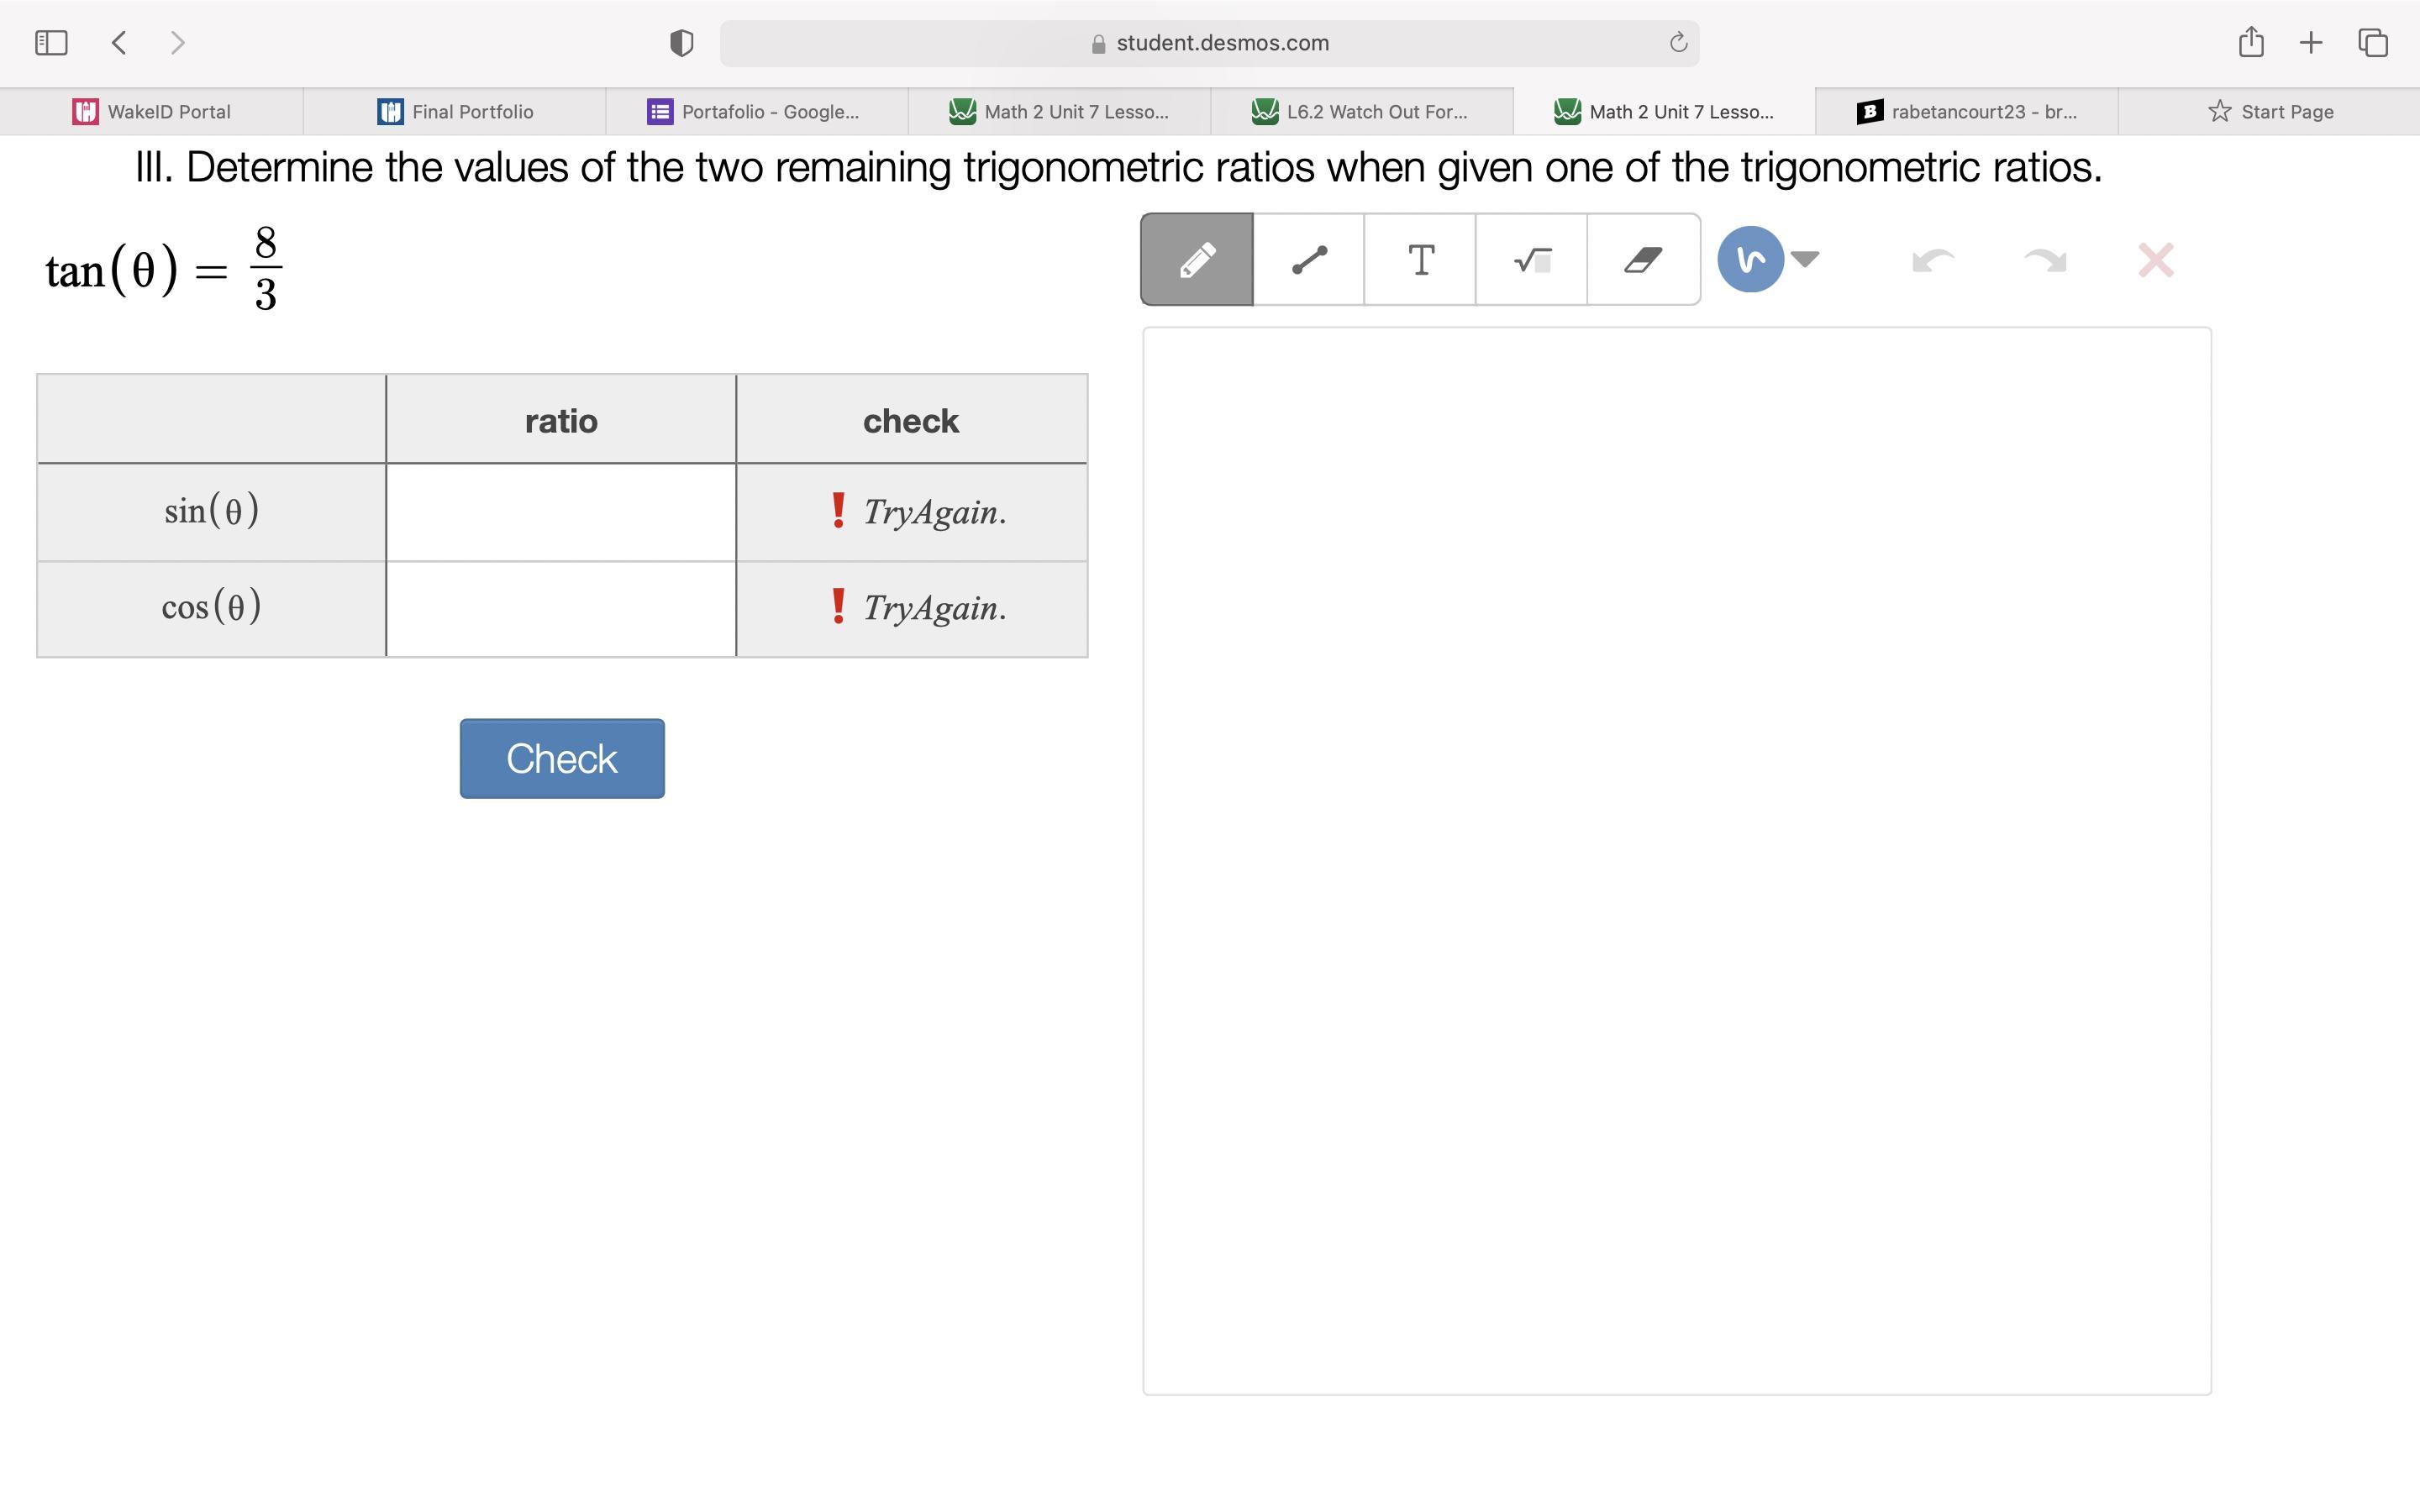Screen dimensions: 2420x1512
Task: Click the sin(θ) ratio input cell
Action: click(561, 512)
